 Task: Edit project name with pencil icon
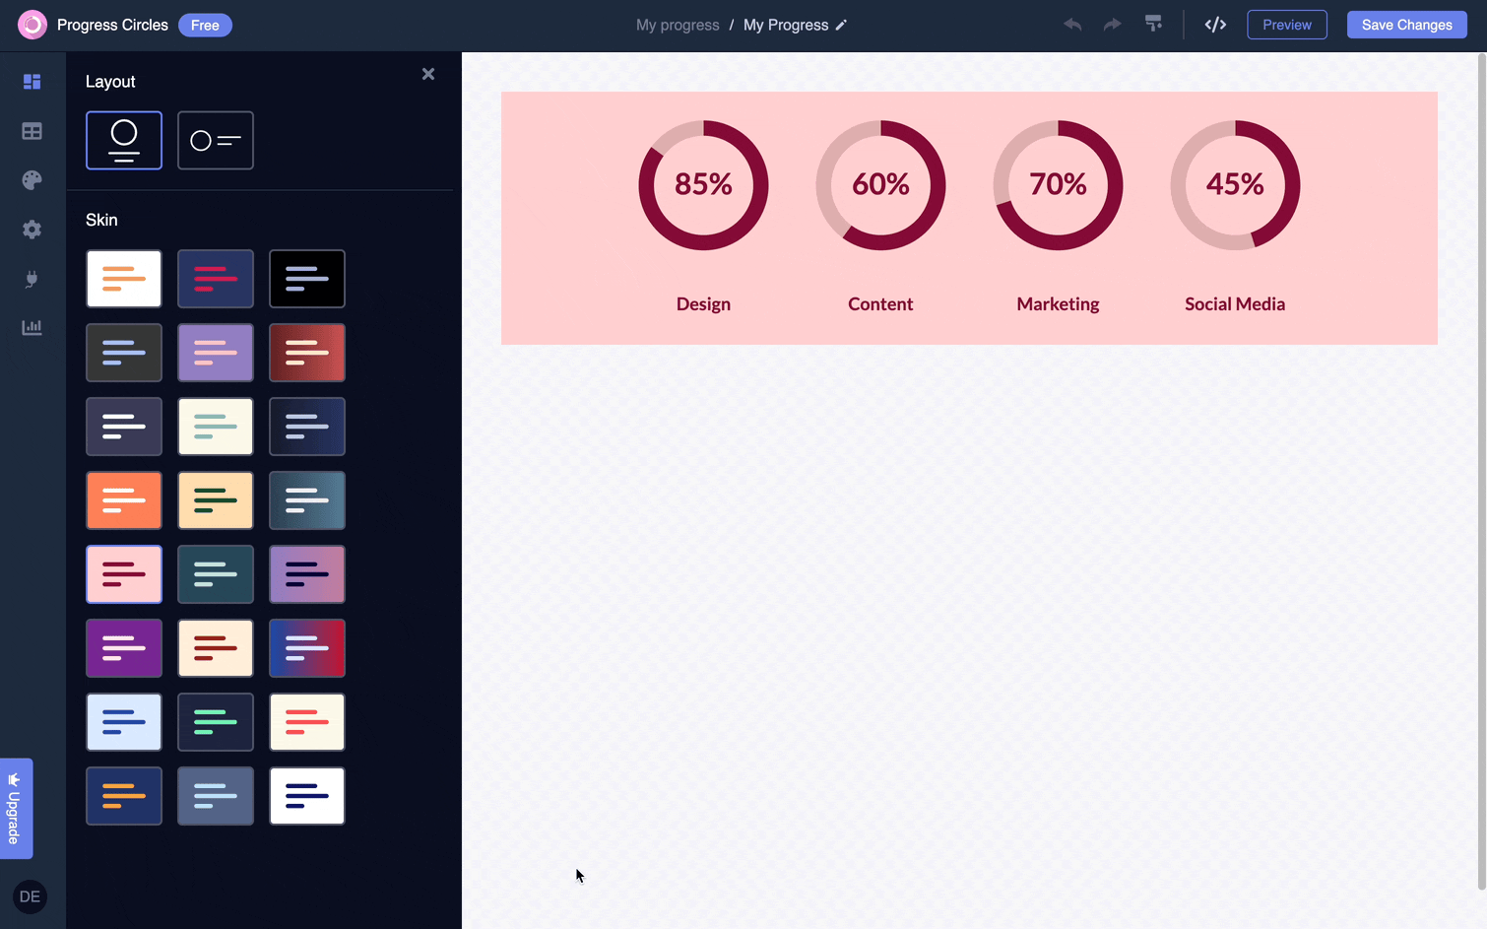pyautogui.click(x=841, y=26)
